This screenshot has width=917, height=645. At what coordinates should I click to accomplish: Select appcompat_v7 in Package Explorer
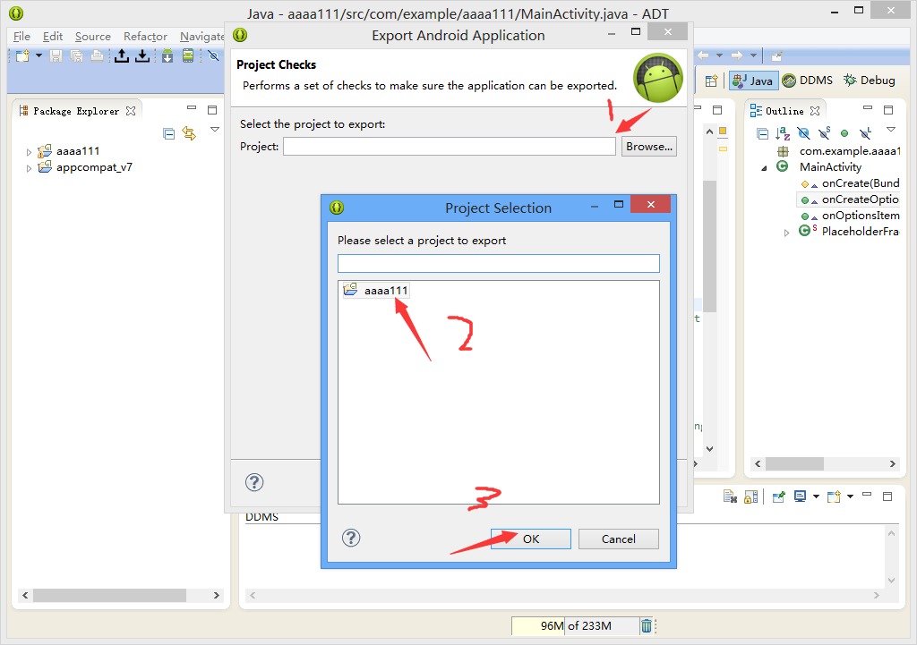coord(94,167)
